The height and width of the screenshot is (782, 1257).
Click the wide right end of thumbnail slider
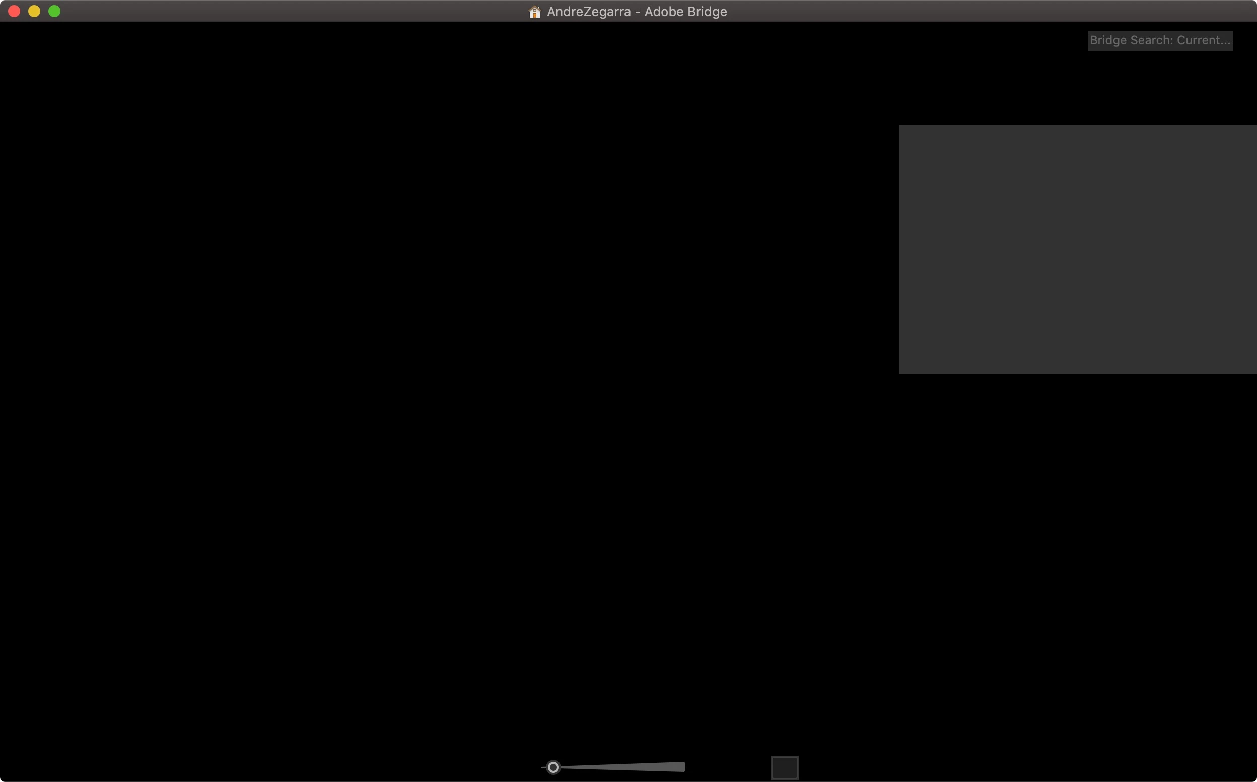pos(680,767)
